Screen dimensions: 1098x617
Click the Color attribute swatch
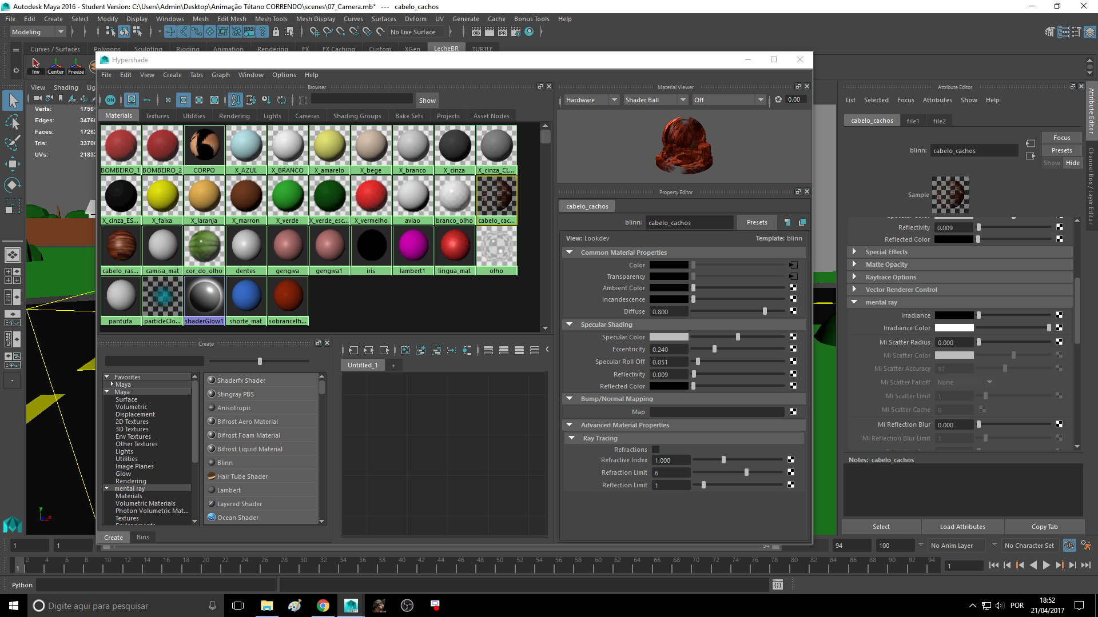point(669,265)
